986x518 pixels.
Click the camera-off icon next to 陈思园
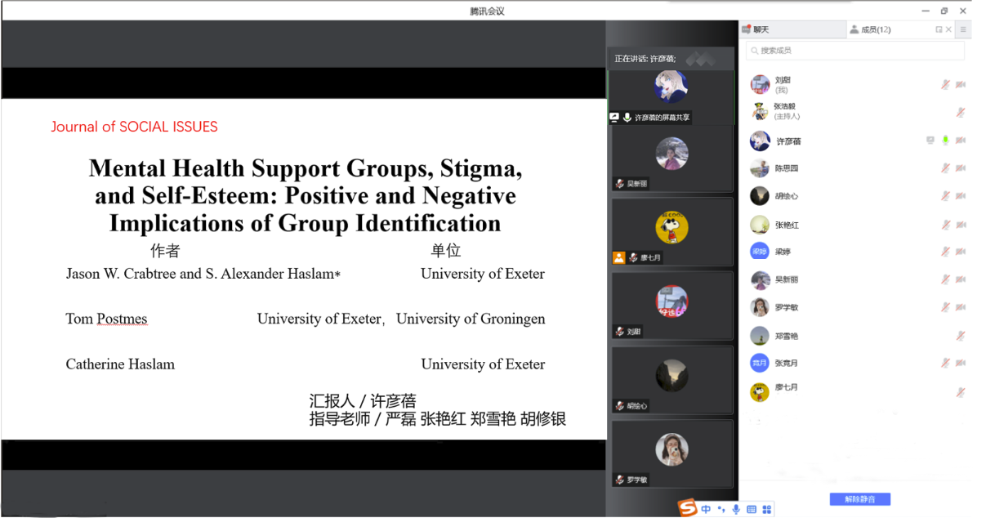[961, 168]
